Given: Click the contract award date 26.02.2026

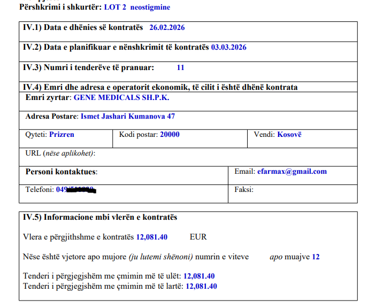Looking at the screenshot, I should click(167, 28).
